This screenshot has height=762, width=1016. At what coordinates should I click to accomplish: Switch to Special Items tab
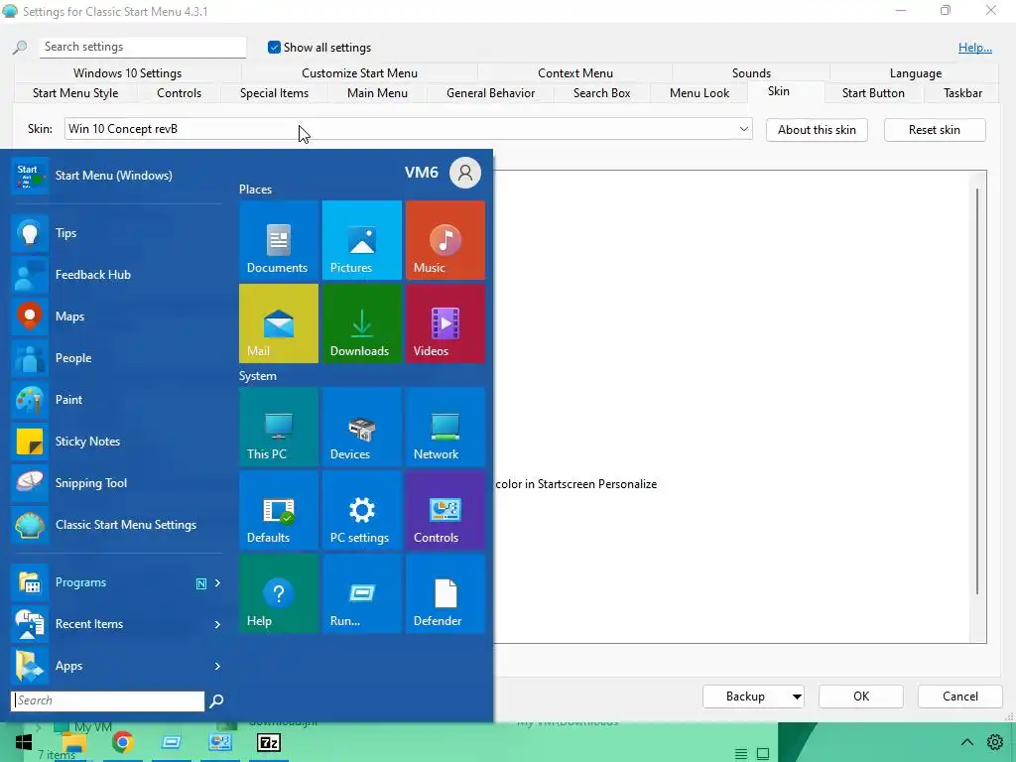click(274, 93)
